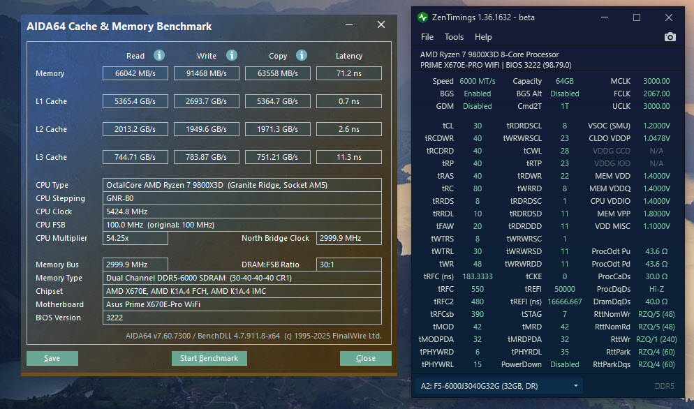
Task: Click the tCL value 30
Action: pyautogui.click(x=478, y=126)
